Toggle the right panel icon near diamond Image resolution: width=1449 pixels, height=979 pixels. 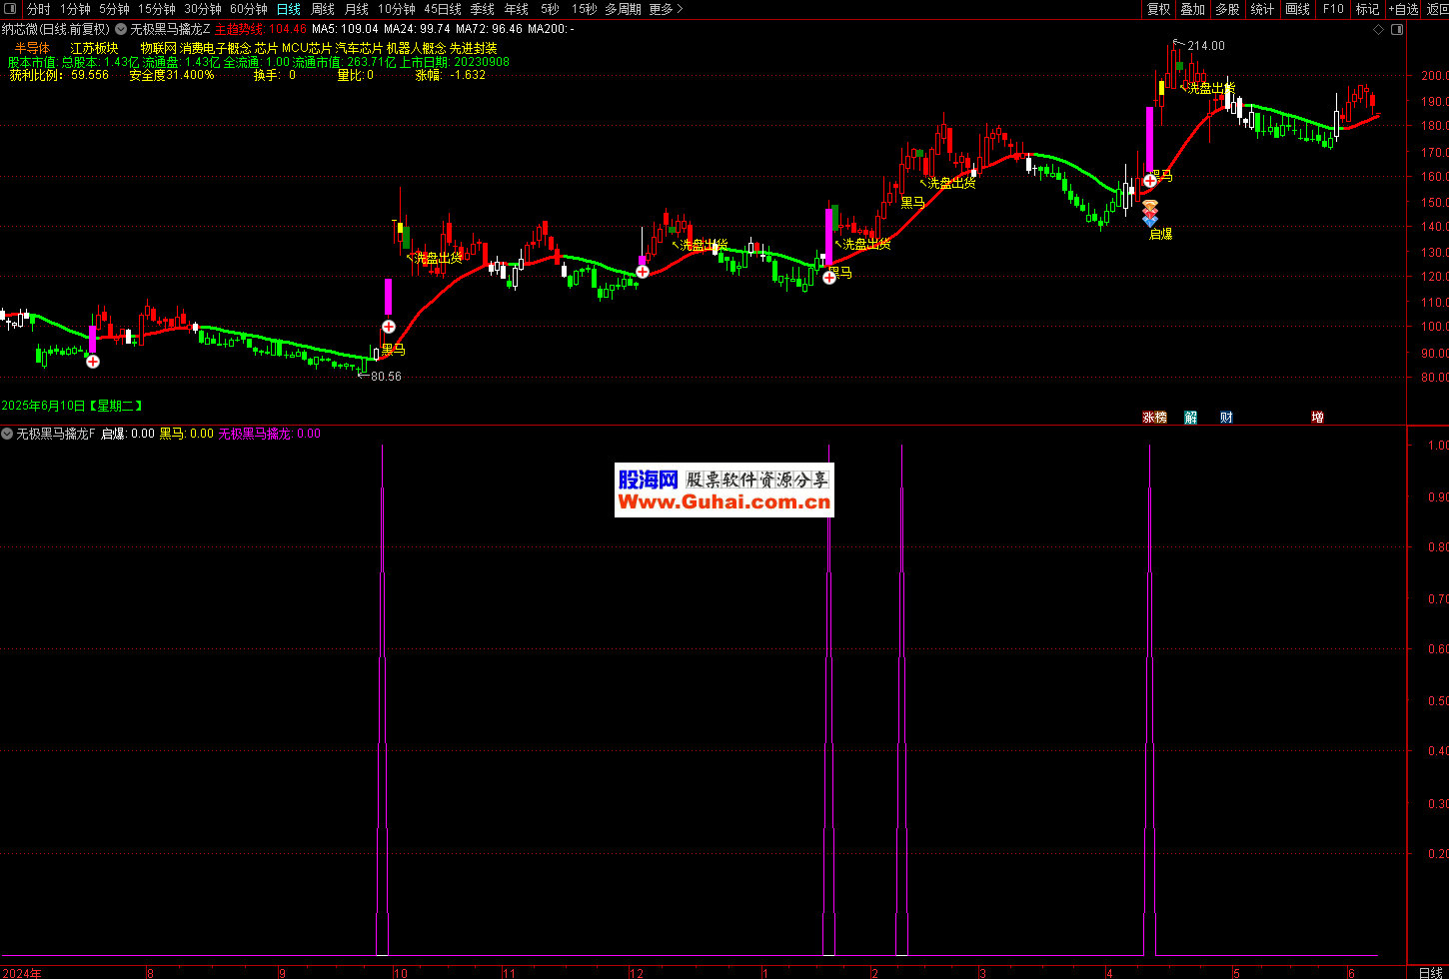1397,29
